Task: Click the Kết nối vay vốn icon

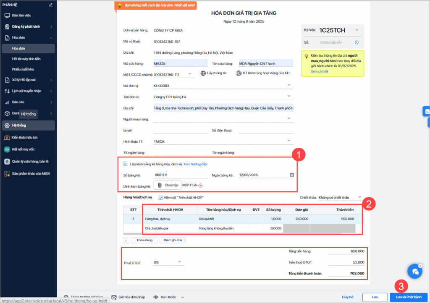Action: [x=7, y=149]
